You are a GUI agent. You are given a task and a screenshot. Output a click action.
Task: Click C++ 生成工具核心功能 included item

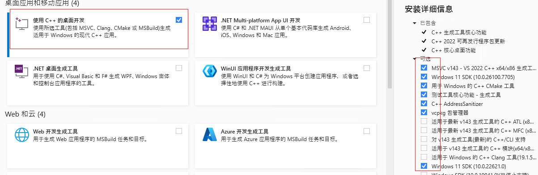tap(459, 33)
